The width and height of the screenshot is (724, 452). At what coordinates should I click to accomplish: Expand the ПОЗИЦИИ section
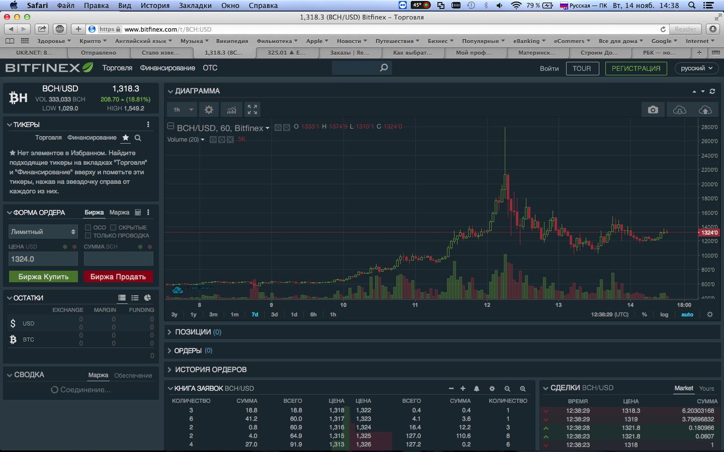[193, 332]
